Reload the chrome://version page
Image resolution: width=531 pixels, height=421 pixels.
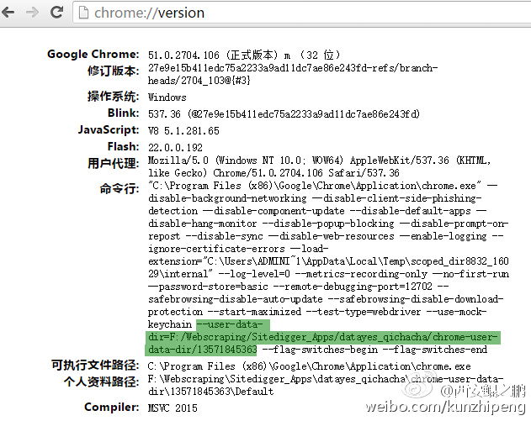(56, 12)
